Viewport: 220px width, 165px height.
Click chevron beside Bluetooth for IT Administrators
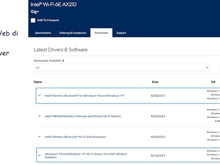click(x=40, y=137)
